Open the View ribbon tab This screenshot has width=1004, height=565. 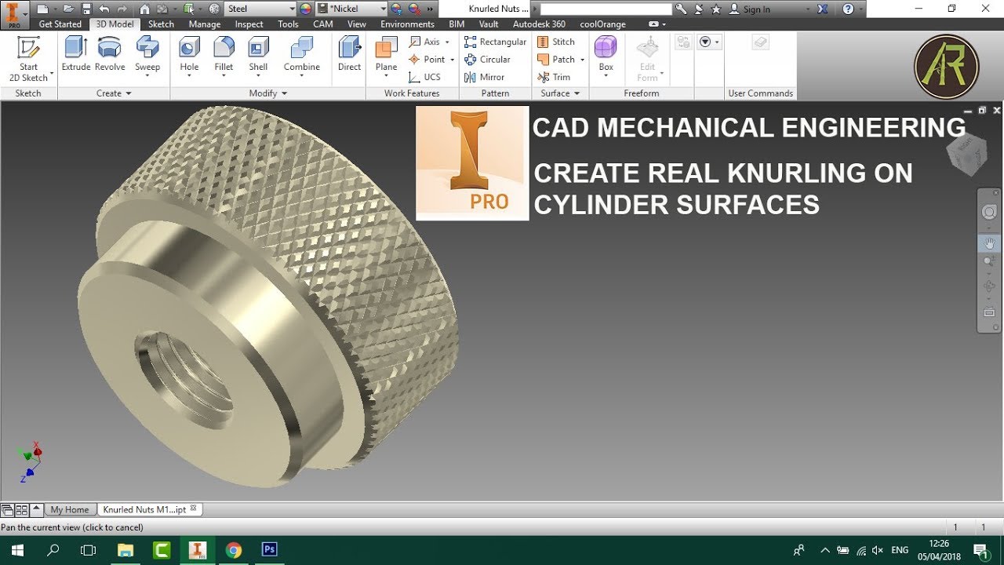click(x=357, y=24)
